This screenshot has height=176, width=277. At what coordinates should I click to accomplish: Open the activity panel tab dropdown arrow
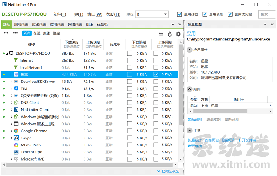(173, 24)
